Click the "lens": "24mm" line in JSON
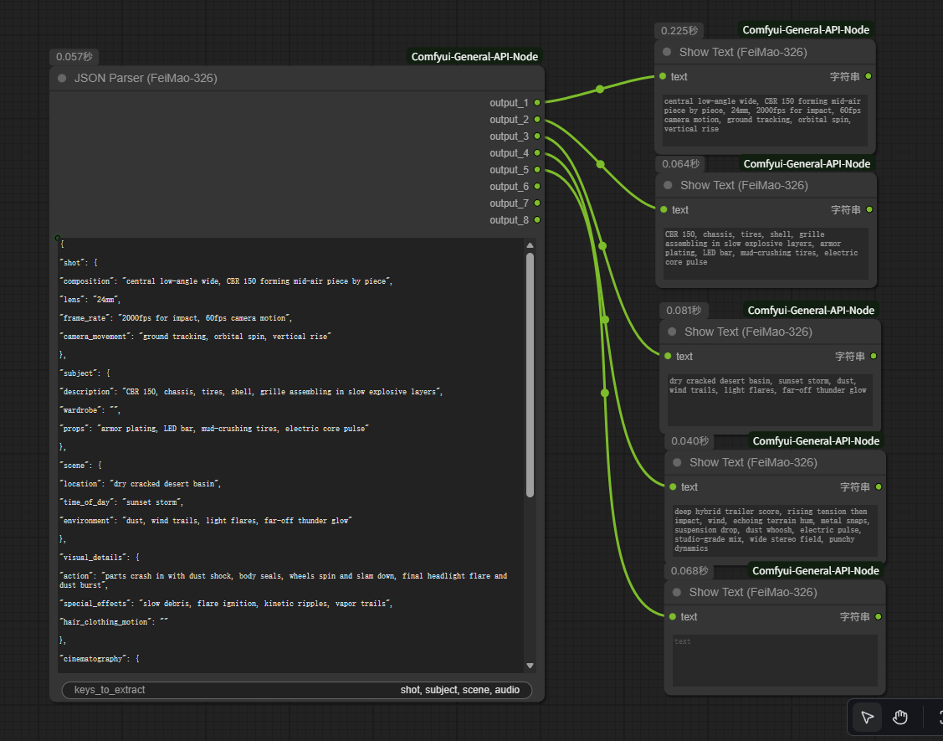This screenshot has height=741, width=943. [x=90, y=300]
